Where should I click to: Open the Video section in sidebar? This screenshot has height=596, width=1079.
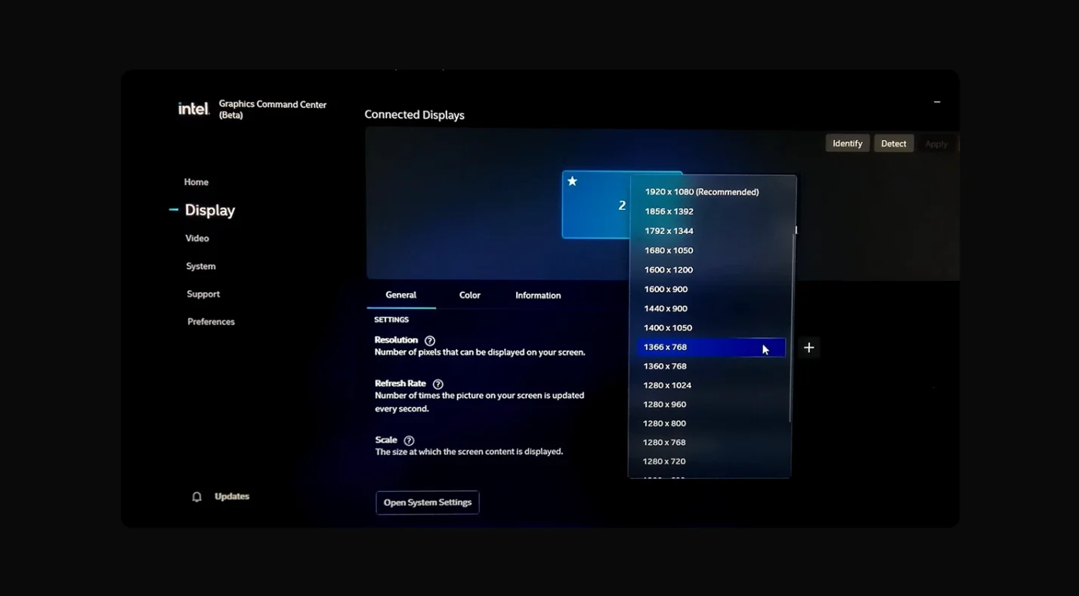coord(197,238)
